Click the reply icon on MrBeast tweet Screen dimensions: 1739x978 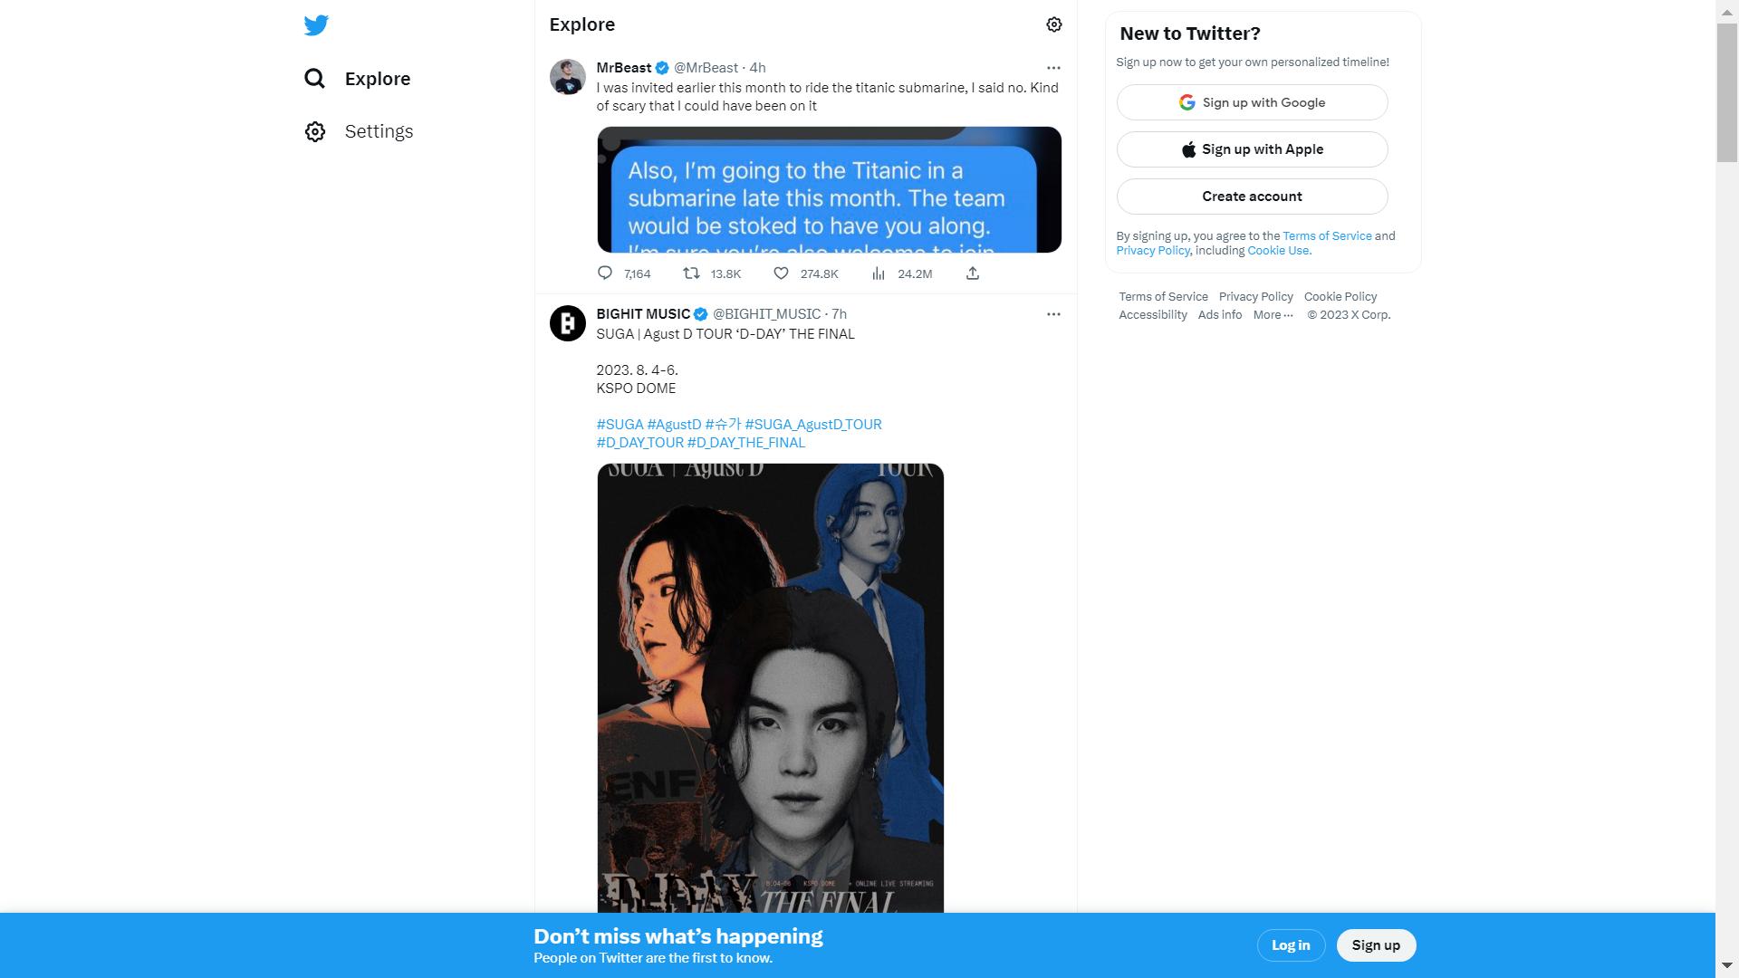[x=604, y=273]
